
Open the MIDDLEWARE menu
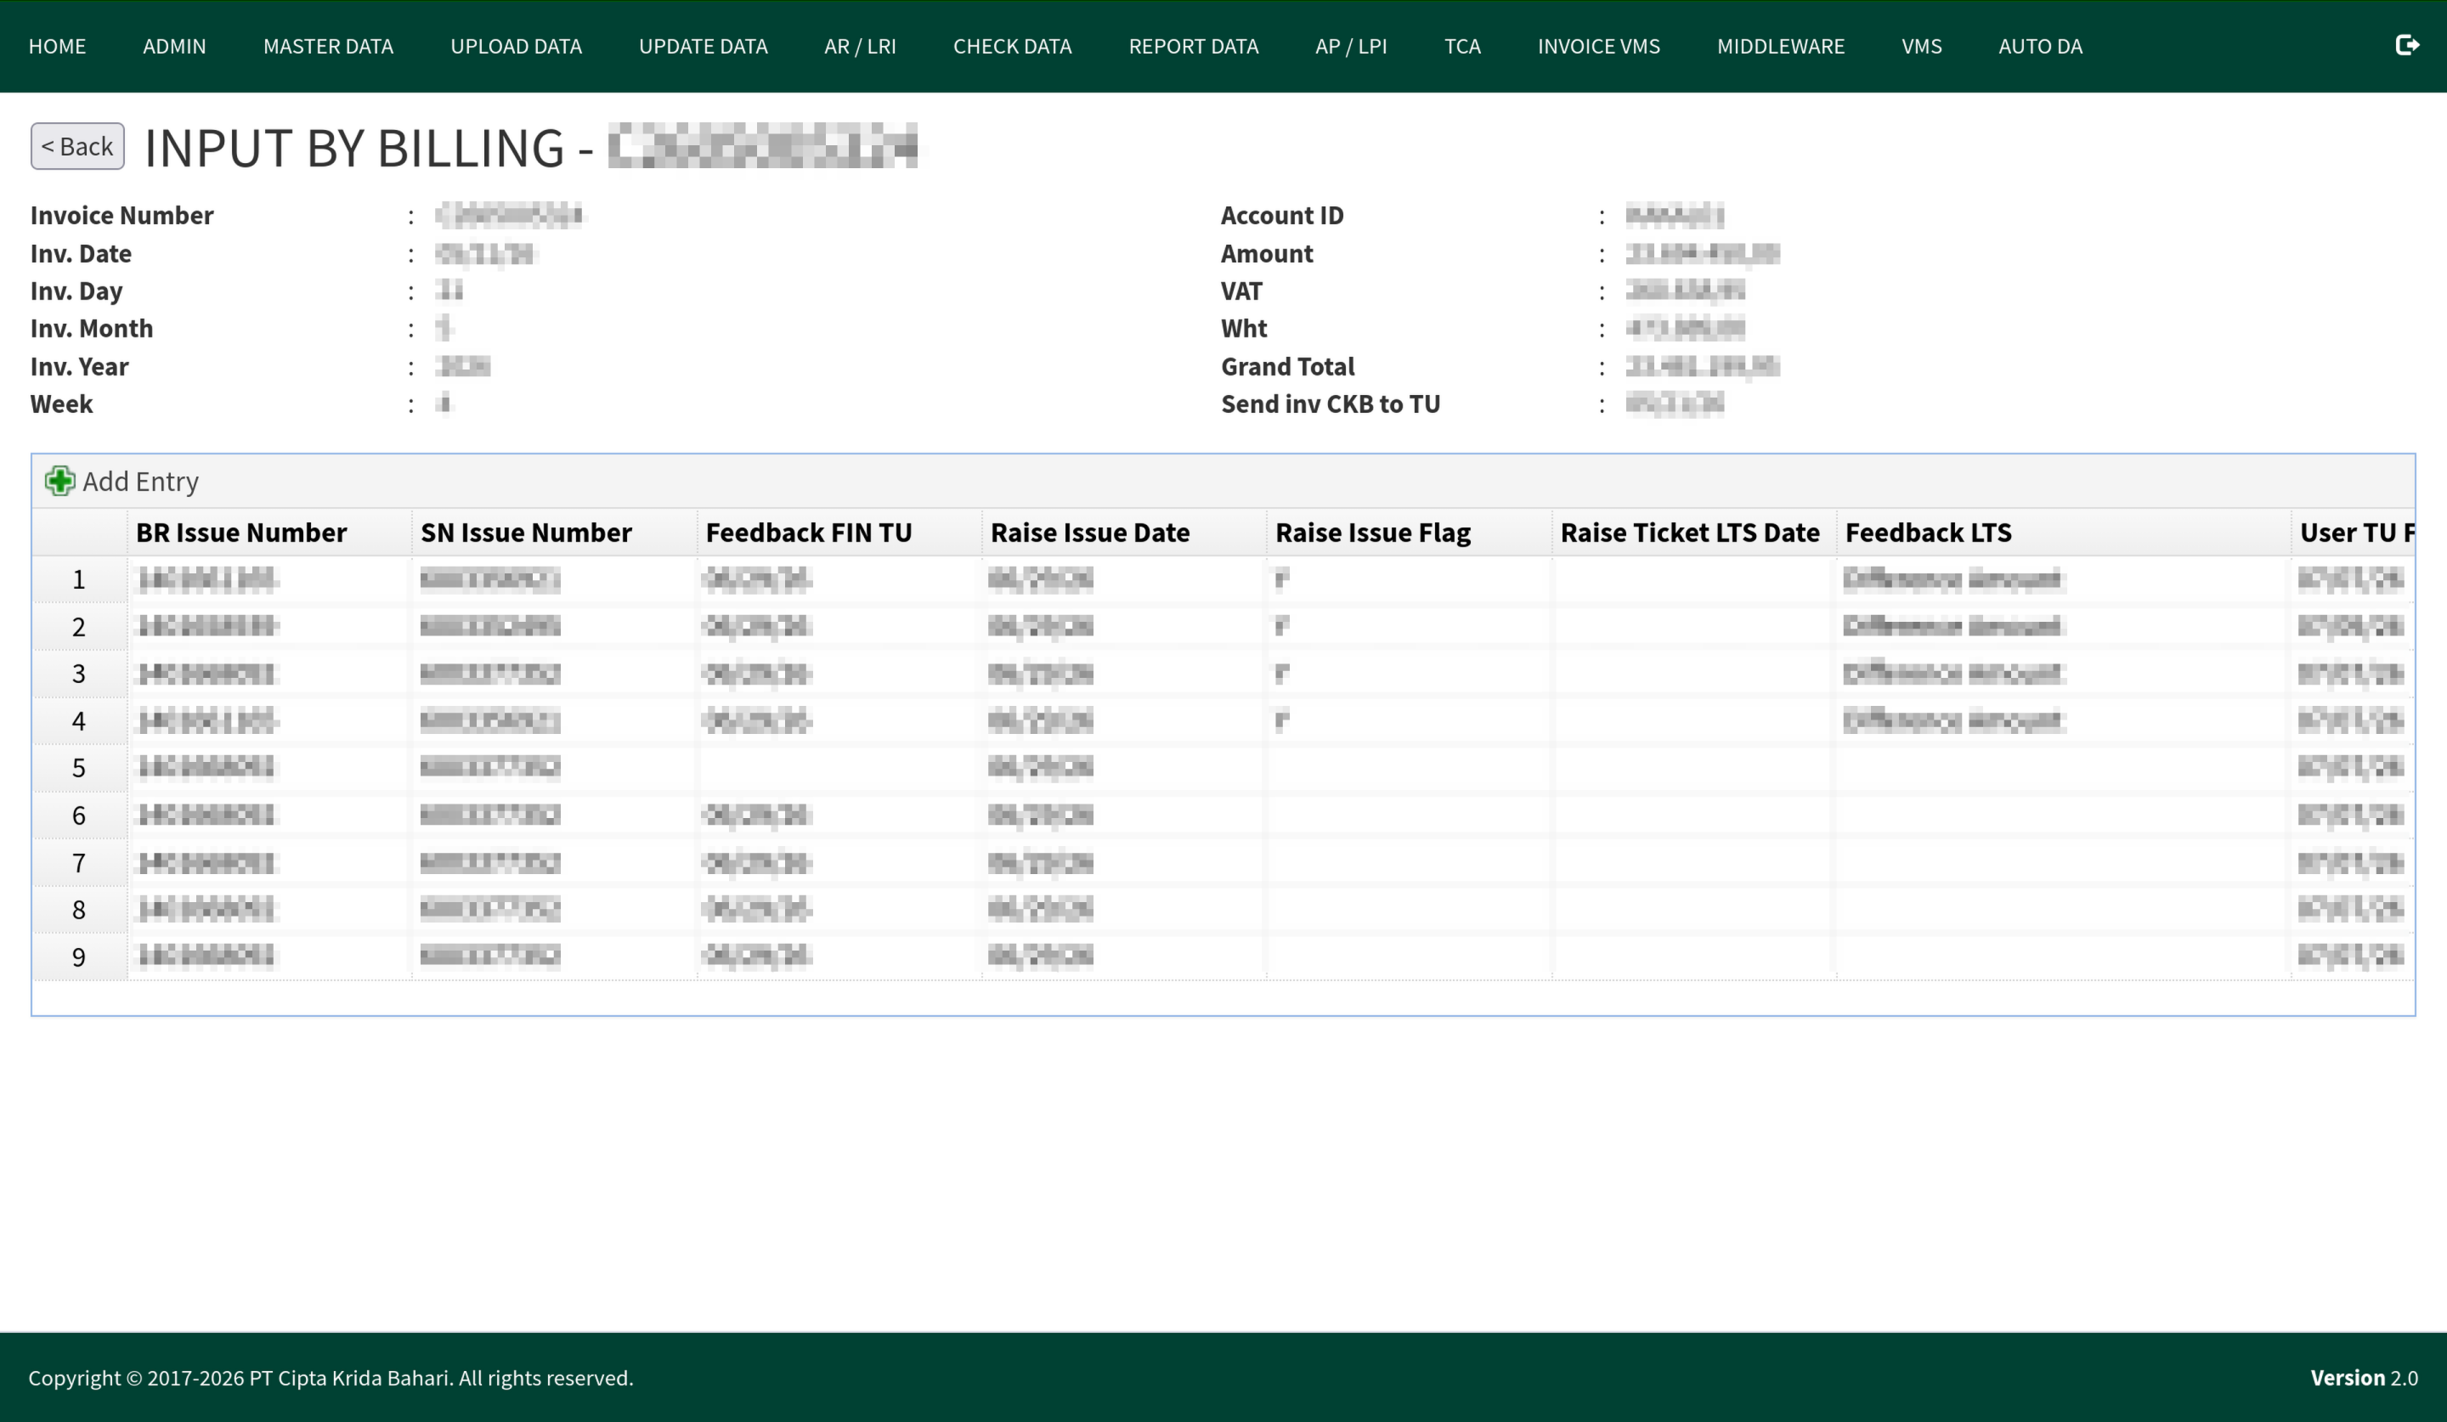coord(1781,47)
